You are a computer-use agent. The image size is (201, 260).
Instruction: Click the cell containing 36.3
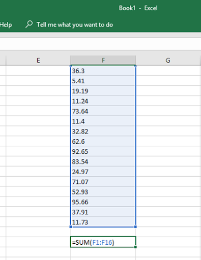[x=103, y=71]
